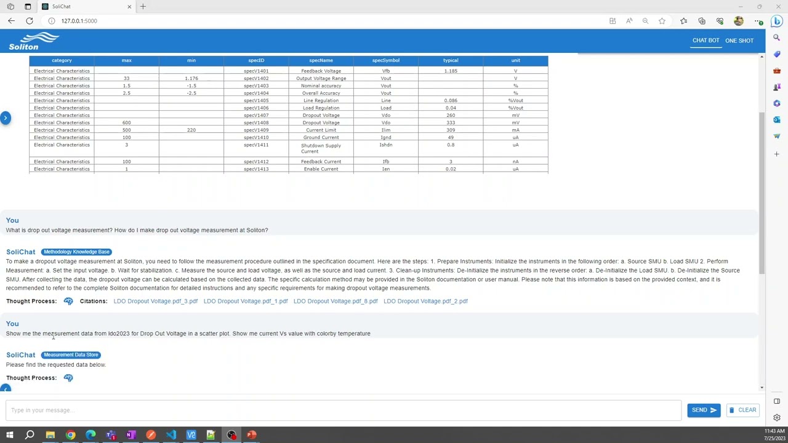Click the scrollbar down arrow at bottom
Image resolution: width=788 pixels, height=443 pixels.
pyautogui.click(x=762, y=388)
